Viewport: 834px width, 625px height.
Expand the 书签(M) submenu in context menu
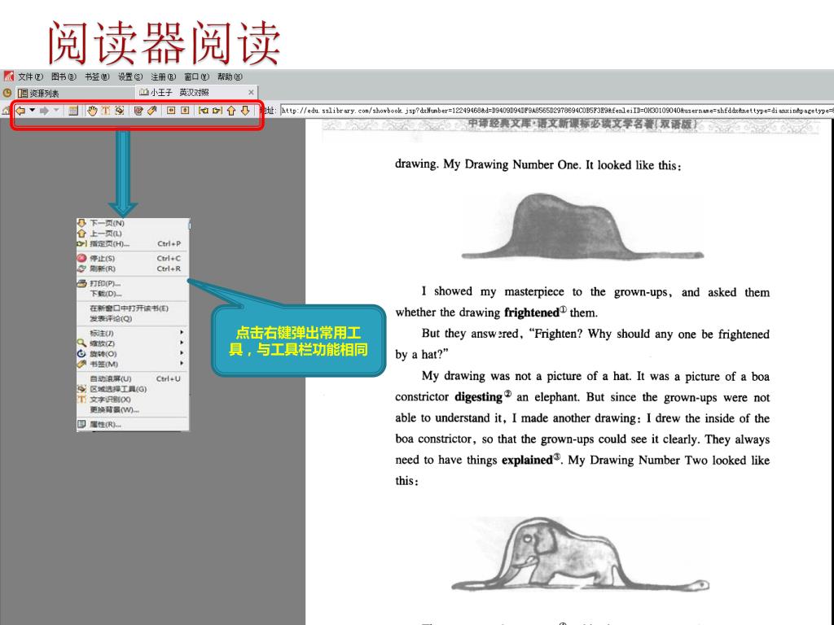pos(133,364)
